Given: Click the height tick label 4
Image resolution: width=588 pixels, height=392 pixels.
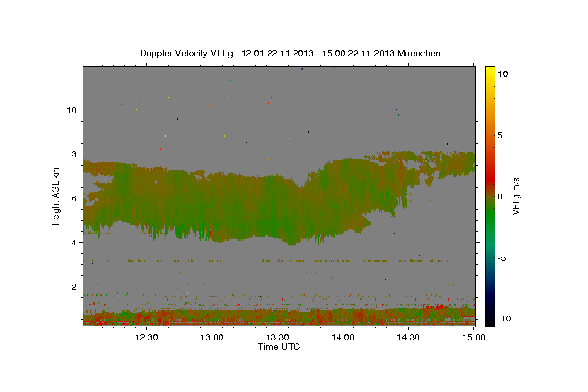Looking at the screenshot, I should [x=73, y=243].
